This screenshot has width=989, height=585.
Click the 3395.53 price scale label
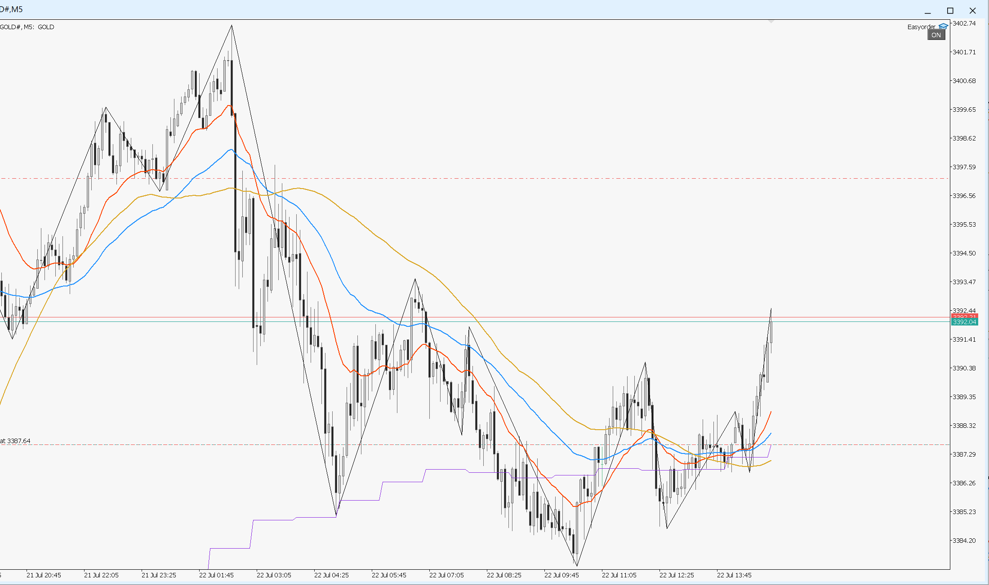[964, 224]
